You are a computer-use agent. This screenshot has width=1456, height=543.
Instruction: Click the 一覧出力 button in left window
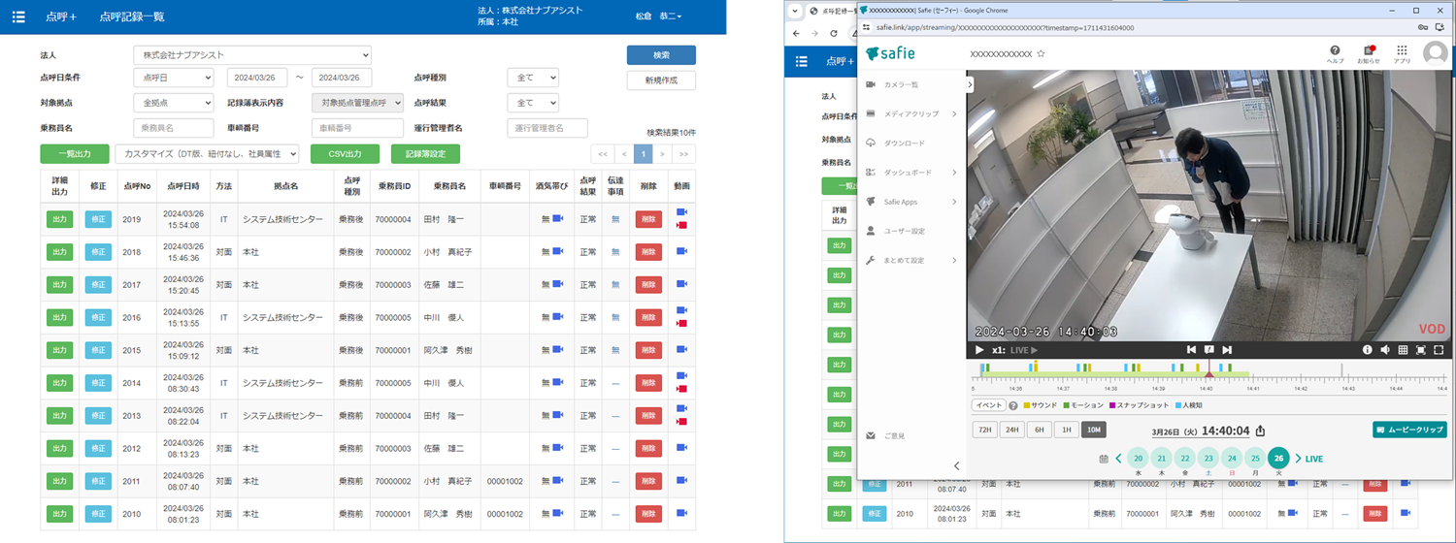point(75,153)
